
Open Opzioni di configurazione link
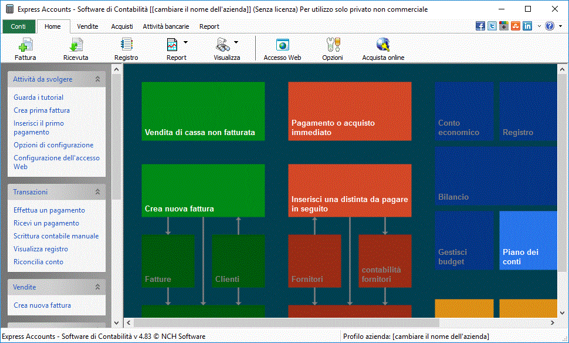point(54,145)
